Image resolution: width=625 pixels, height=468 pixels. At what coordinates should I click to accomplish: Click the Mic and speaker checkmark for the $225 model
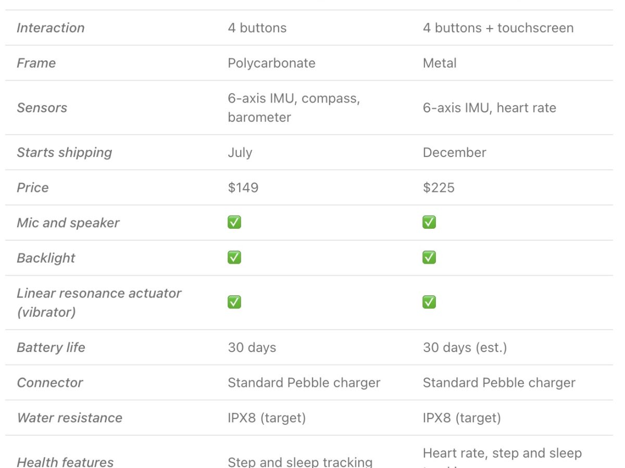point(429,223)
